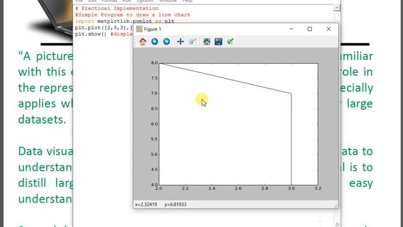The height and width of the screenshot is (227, 403).
Task: Maximize the Figure 1 window
Action: [310, 29]
